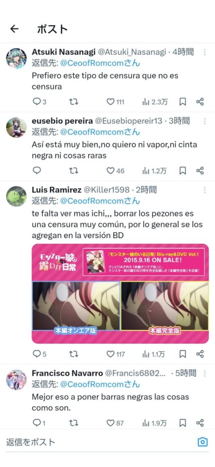215x467 pixels.
Task: Open Luis Ramirez's profile avatar
Action: (16, 196)
